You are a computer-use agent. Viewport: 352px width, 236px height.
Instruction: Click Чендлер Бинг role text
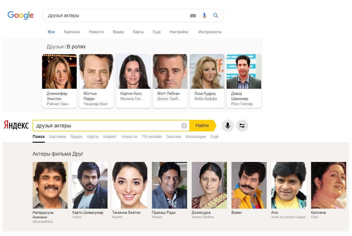click(x=96, y=104)
